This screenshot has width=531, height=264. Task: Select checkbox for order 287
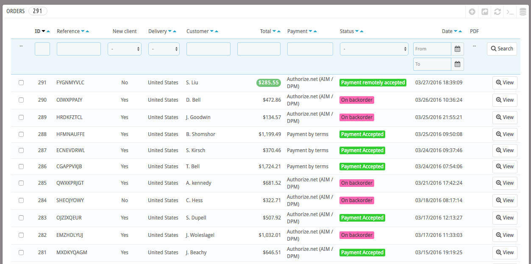tap(21, 150)
